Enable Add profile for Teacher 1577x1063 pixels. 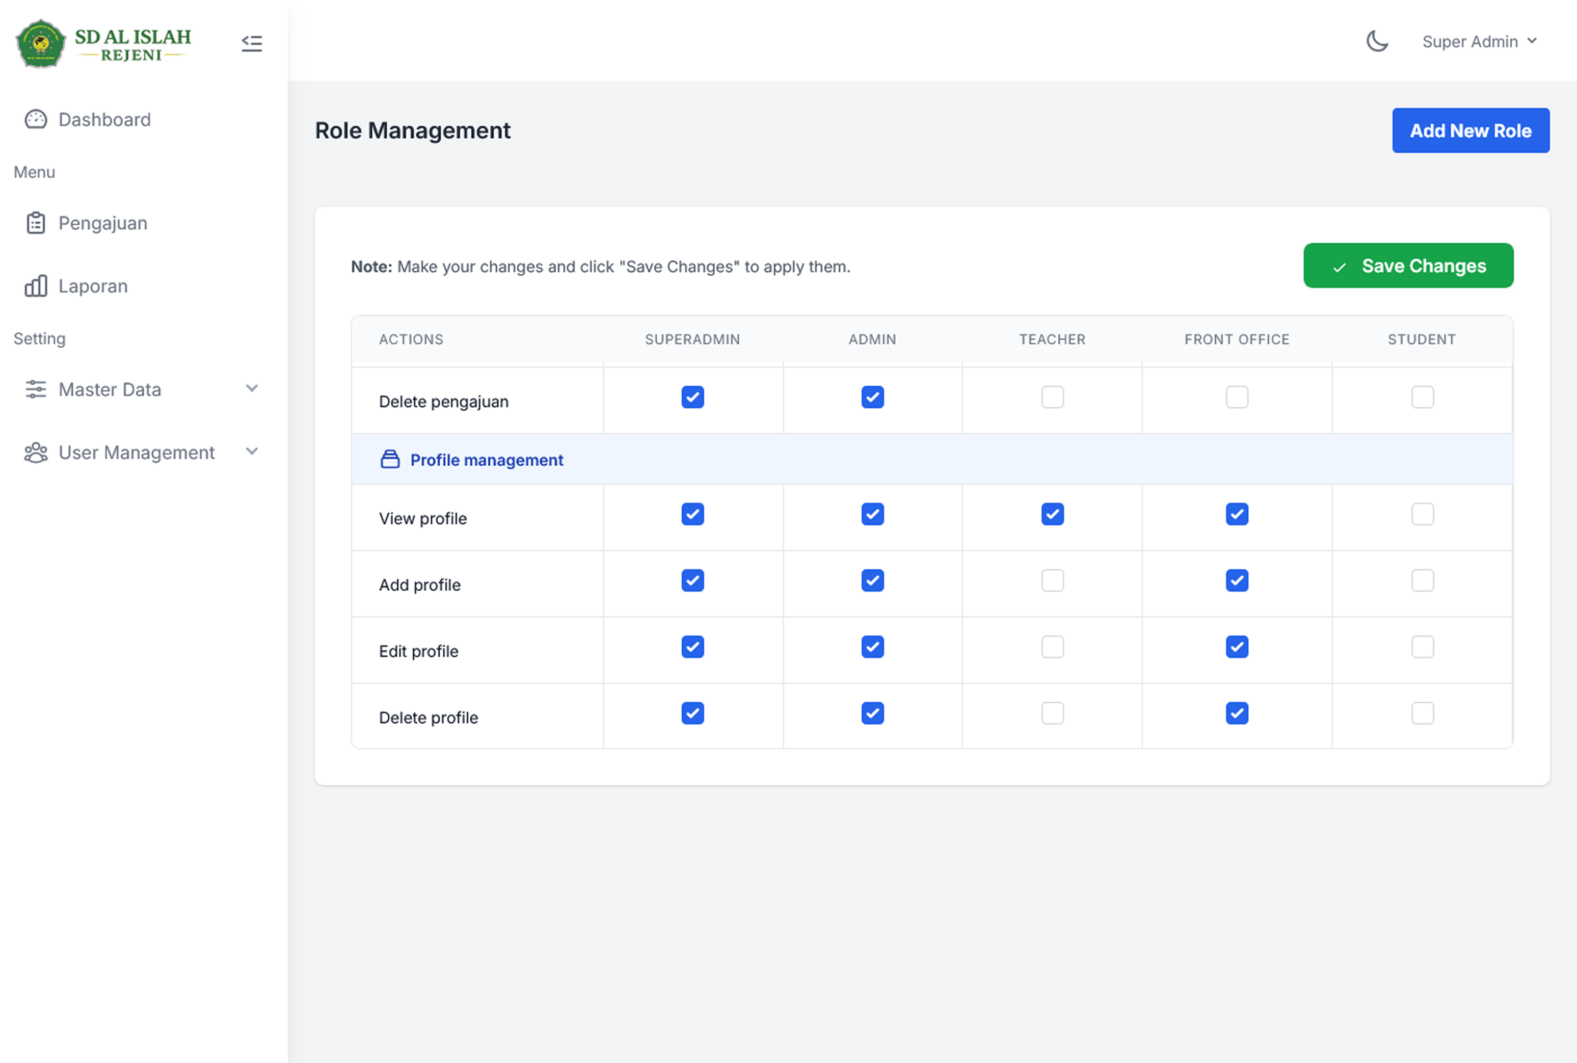pyautogui.click(x=1053, y=581)
